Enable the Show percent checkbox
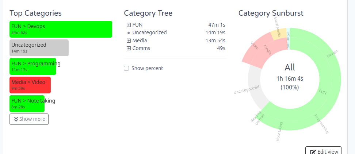 coord(126,68)
